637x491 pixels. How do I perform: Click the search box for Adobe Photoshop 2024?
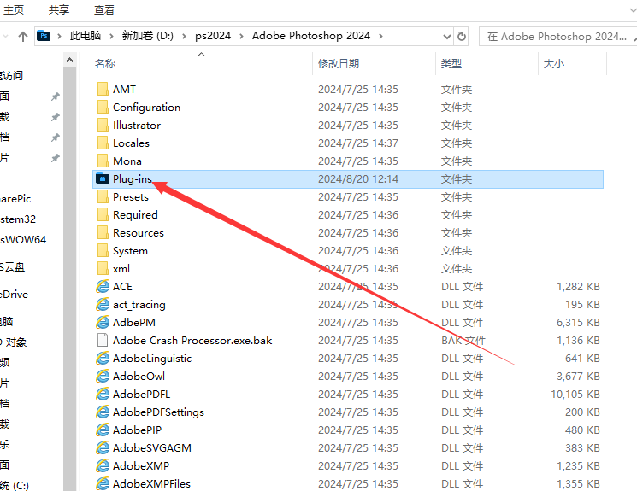tap(557, 36)
